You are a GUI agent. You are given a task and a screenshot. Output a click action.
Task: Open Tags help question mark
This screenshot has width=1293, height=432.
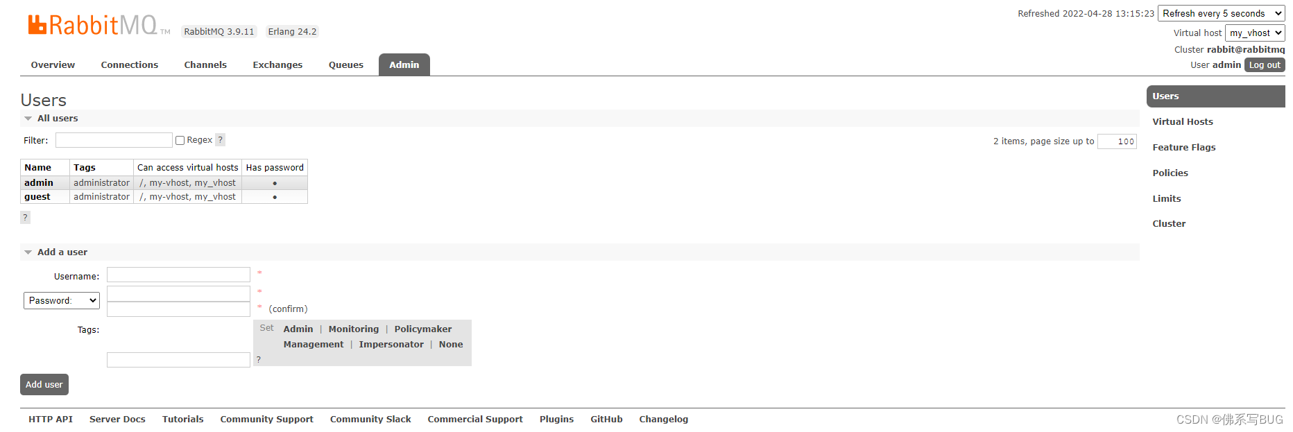259,359
